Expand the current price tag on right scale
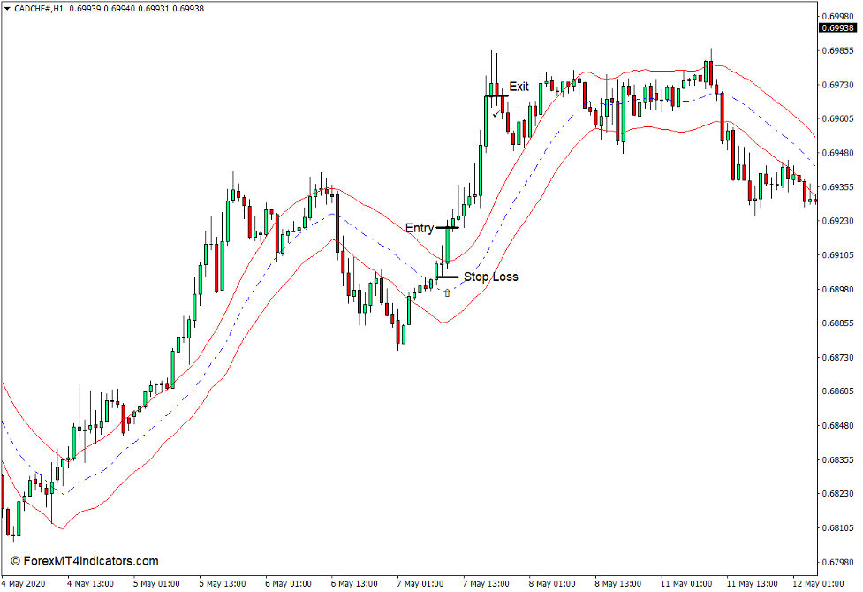 tap(837, 28)
